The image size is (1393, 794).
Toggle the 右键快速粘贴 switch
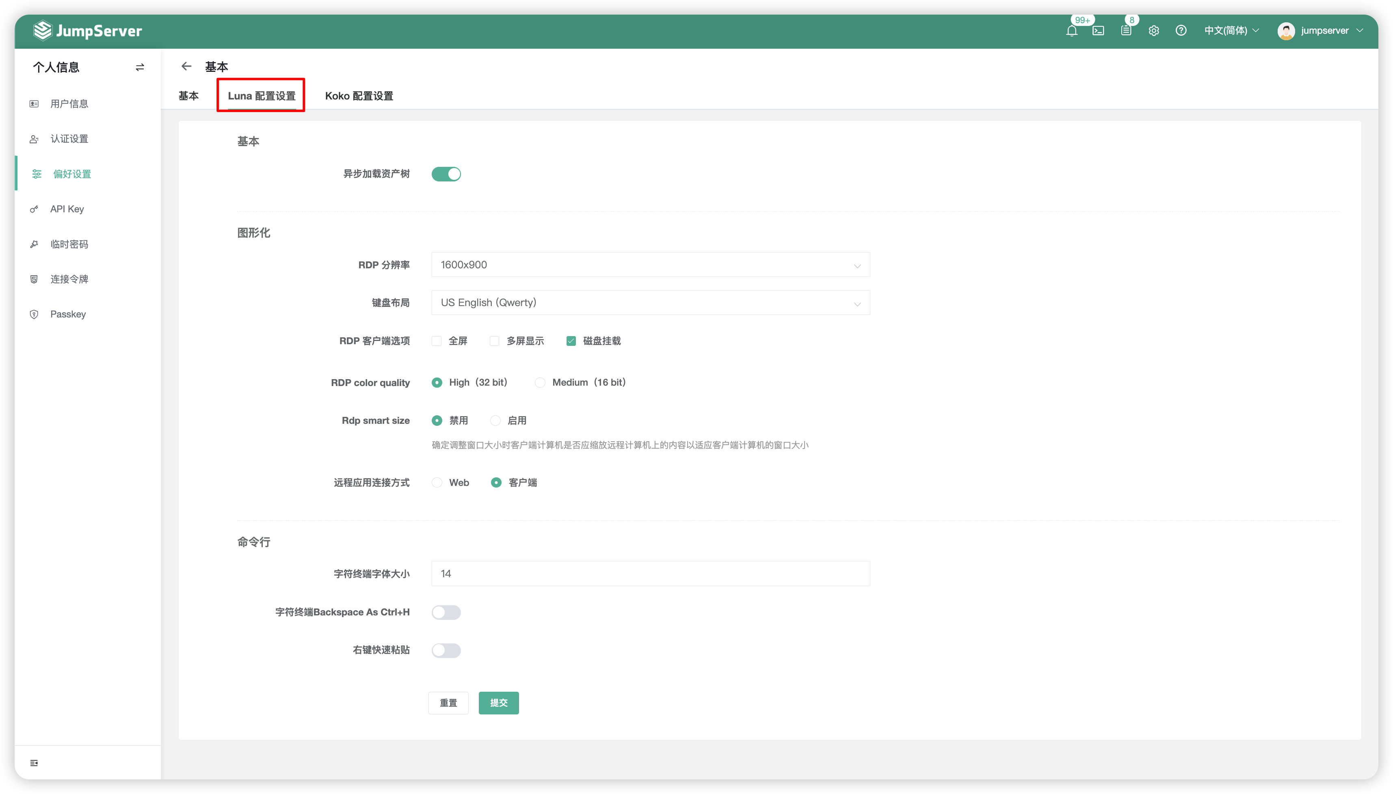tap(446, 650)
